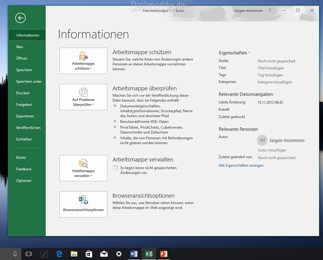Open Feedback in the sidebar

click(27, 169)
